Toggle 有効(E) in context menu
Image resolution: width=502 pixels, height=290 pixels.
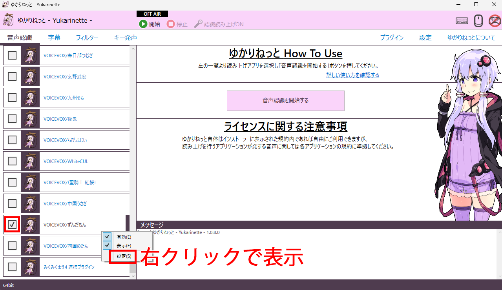coord(127,237)
